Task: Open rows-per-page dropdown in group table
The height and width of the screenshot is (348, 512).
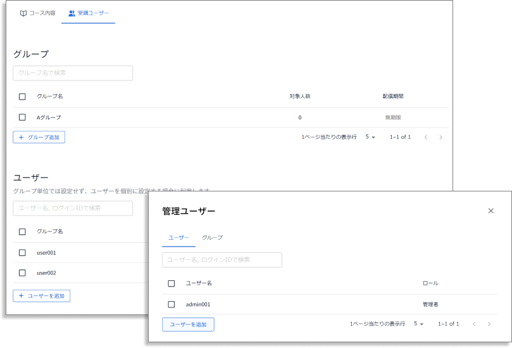Action: (370, 137)
